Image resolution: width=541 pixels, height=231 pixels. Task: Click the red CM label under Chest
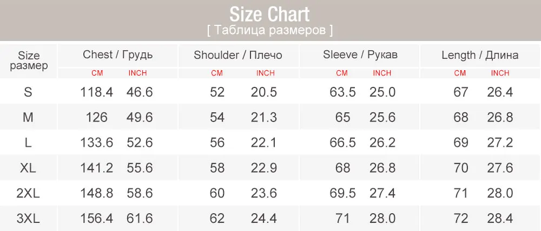point(96,73)
